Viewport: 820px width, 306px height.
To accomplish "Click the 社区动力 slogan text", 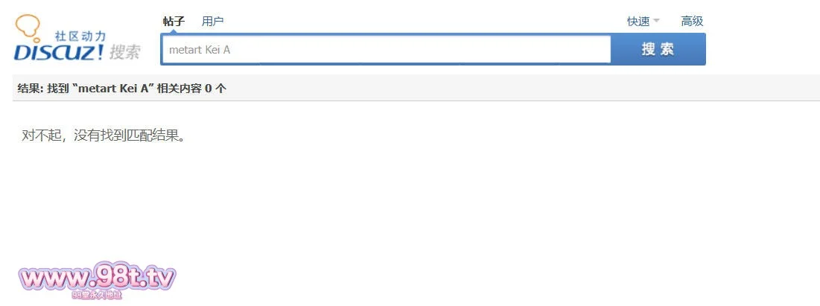I will (x=81, y=35).
